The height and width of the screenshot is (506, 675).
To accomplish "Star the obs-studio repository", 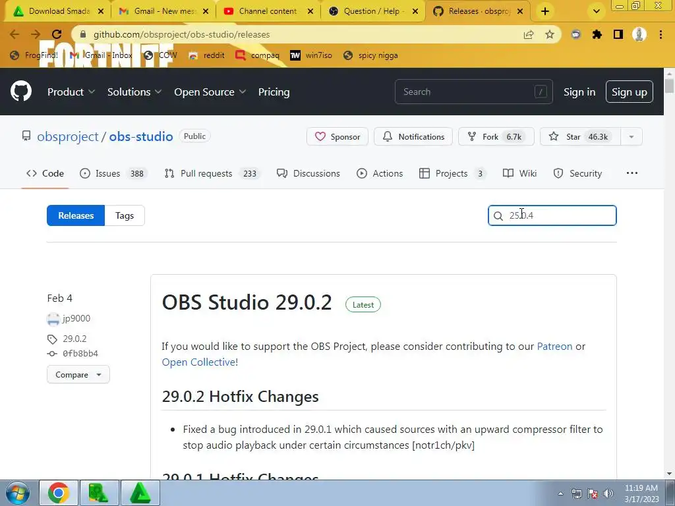I will 580,136.
